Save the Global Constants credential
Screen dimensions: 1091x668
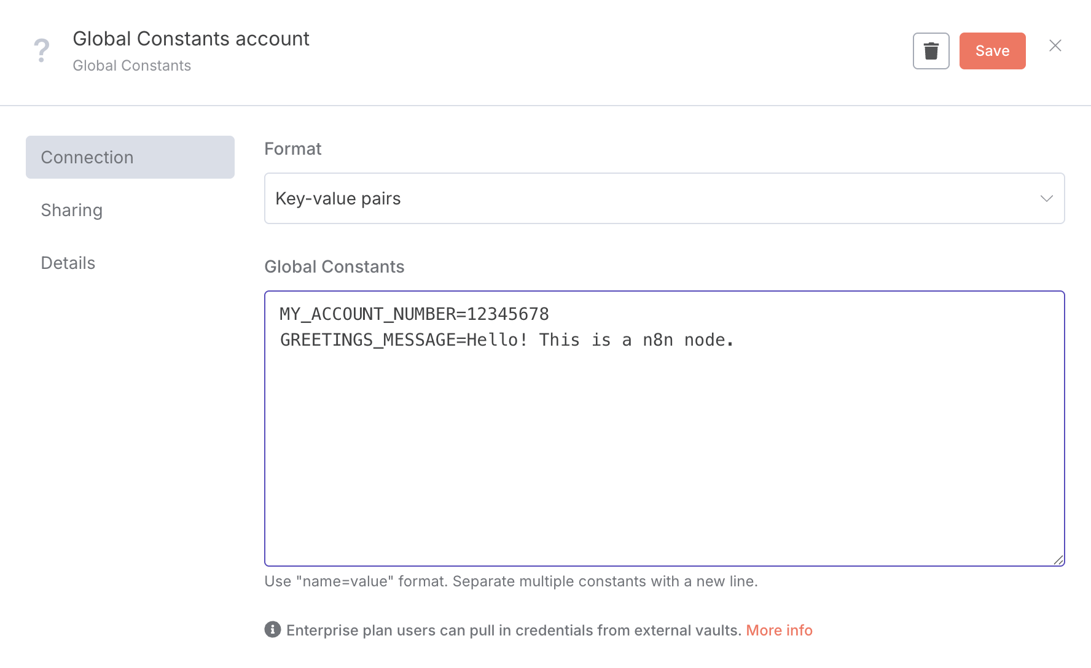coord(992,51)
